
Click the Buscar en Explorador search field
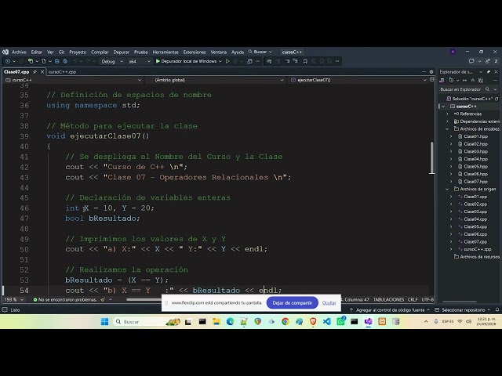(x=467, y=89)
